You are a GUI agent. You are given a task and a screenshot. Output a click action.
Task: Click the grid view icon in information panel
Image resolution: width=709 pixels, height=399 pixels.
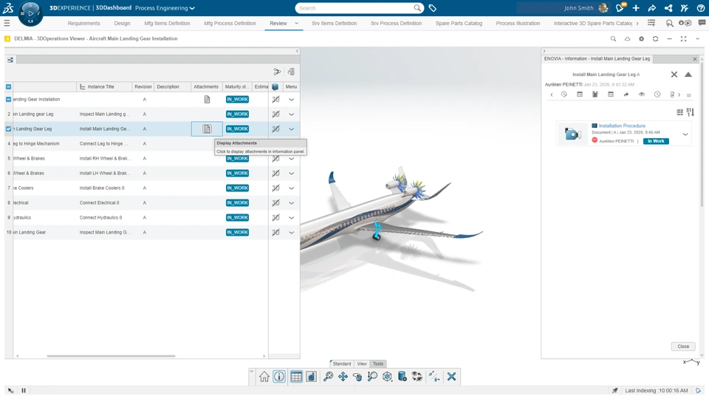coord(679,112)
